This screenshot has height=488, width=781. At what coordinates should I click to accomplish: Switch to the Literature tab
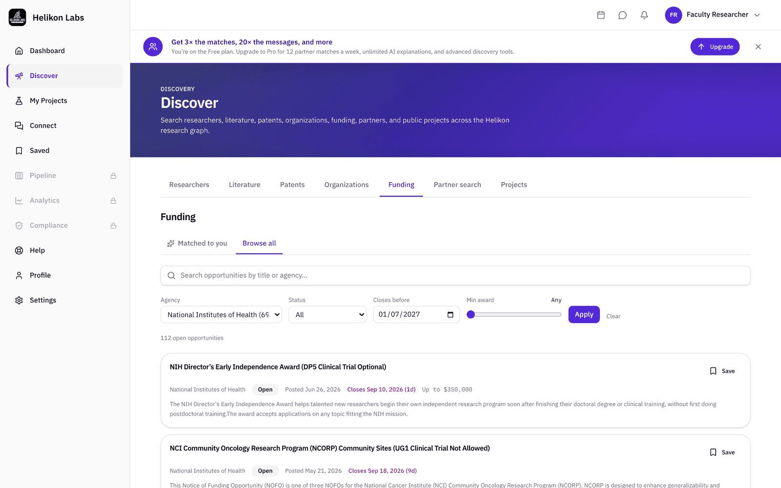pos(245,185)
